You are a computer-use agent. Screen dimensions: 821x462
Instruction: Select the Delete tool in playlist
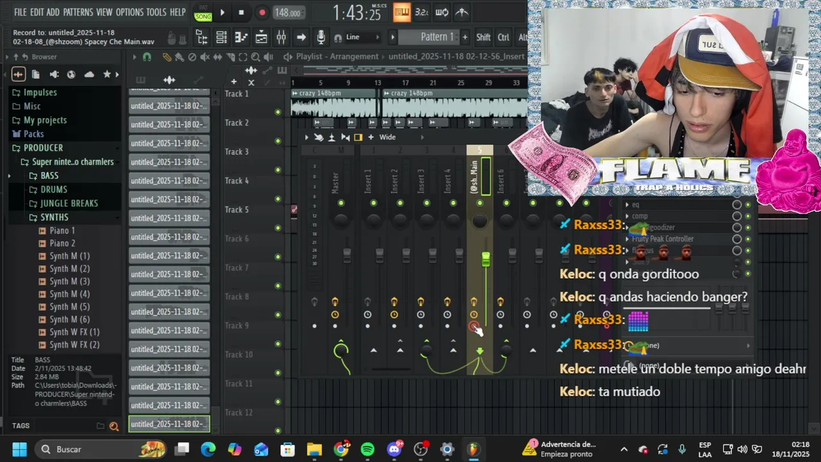(x=192, y=56)
